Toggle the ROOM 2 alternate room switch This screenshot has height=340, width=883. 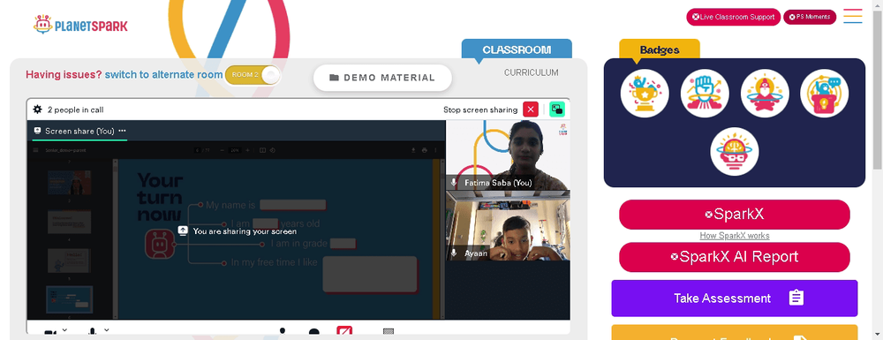click(253, 75)
